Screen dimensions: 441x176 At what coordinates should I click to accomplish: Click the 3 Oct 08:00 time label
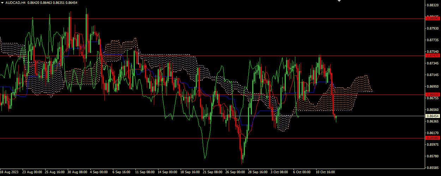(279, 172)
